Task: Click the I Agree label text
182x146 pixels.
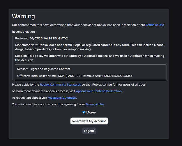Action: [91, 112]
